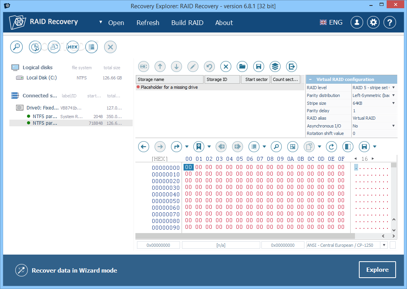407x289 pixels.
Task: Click the pencil edit component icon
Action: pos(193,66)
